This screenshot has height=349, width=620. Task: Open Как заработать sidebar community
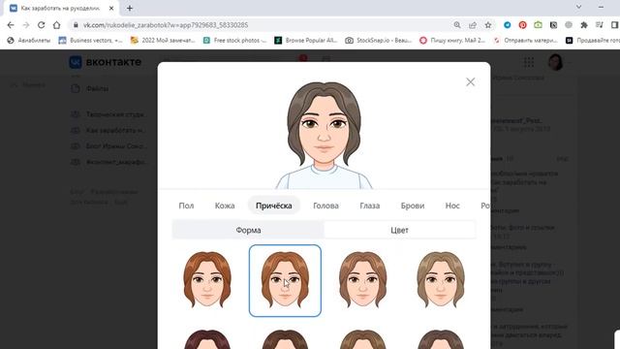tap(108, 130)
